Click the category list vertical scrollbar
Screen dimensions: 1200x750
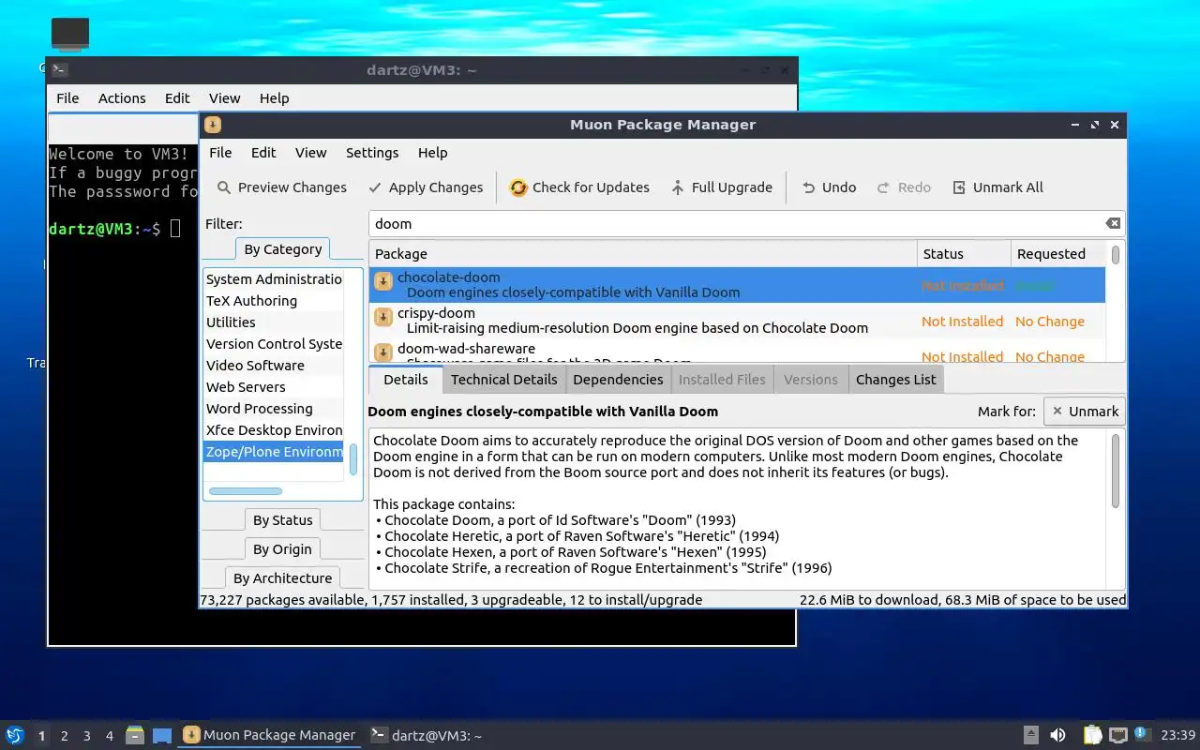[x=353, y=459]
